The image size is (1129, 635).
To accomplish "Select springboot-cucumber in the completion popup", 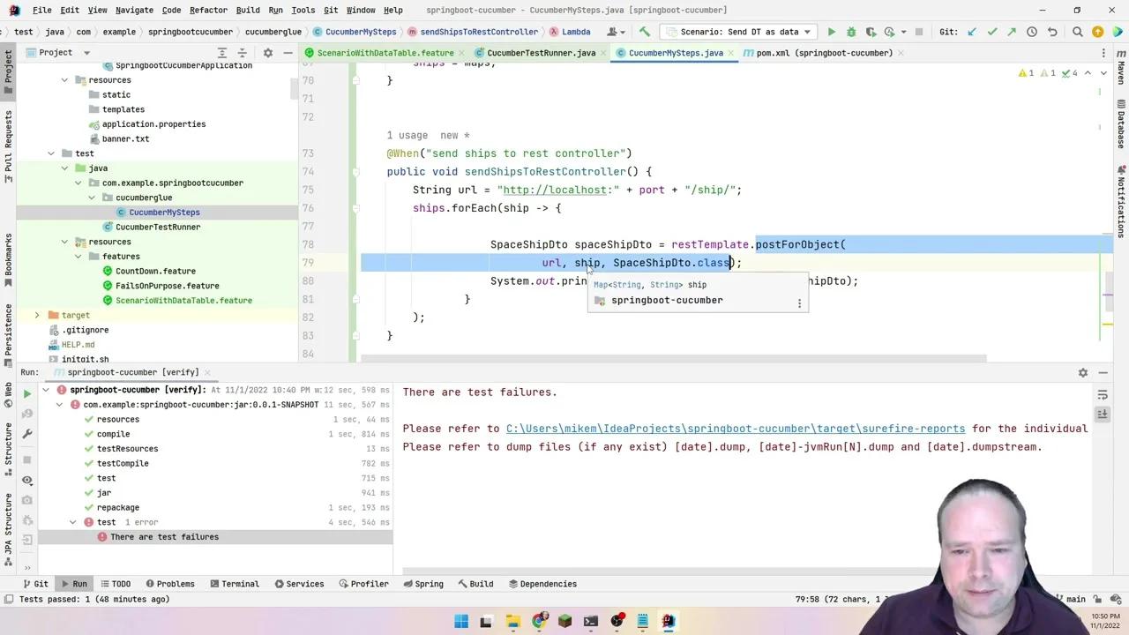I will [x=667, y=300].
